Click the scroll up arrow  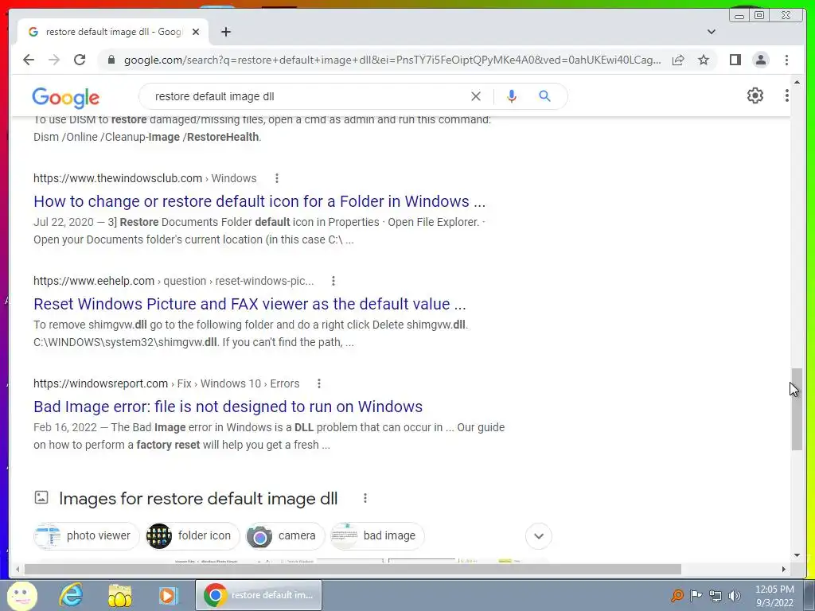point(797,82)
